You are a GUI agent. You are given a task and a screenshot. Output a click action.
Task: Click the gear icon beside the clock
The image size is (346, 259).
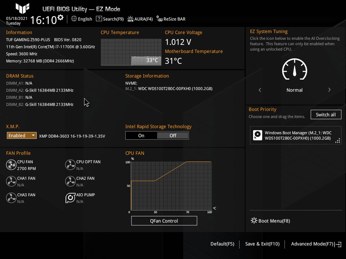(x=60, y=17)
